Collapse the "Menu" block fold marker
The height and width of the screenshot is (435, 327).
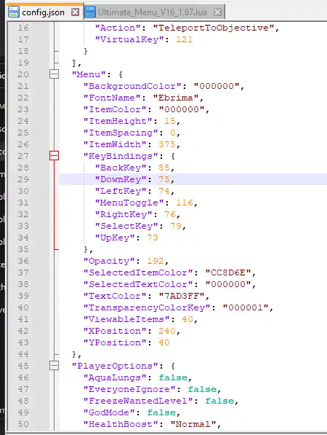click(54, 74)
